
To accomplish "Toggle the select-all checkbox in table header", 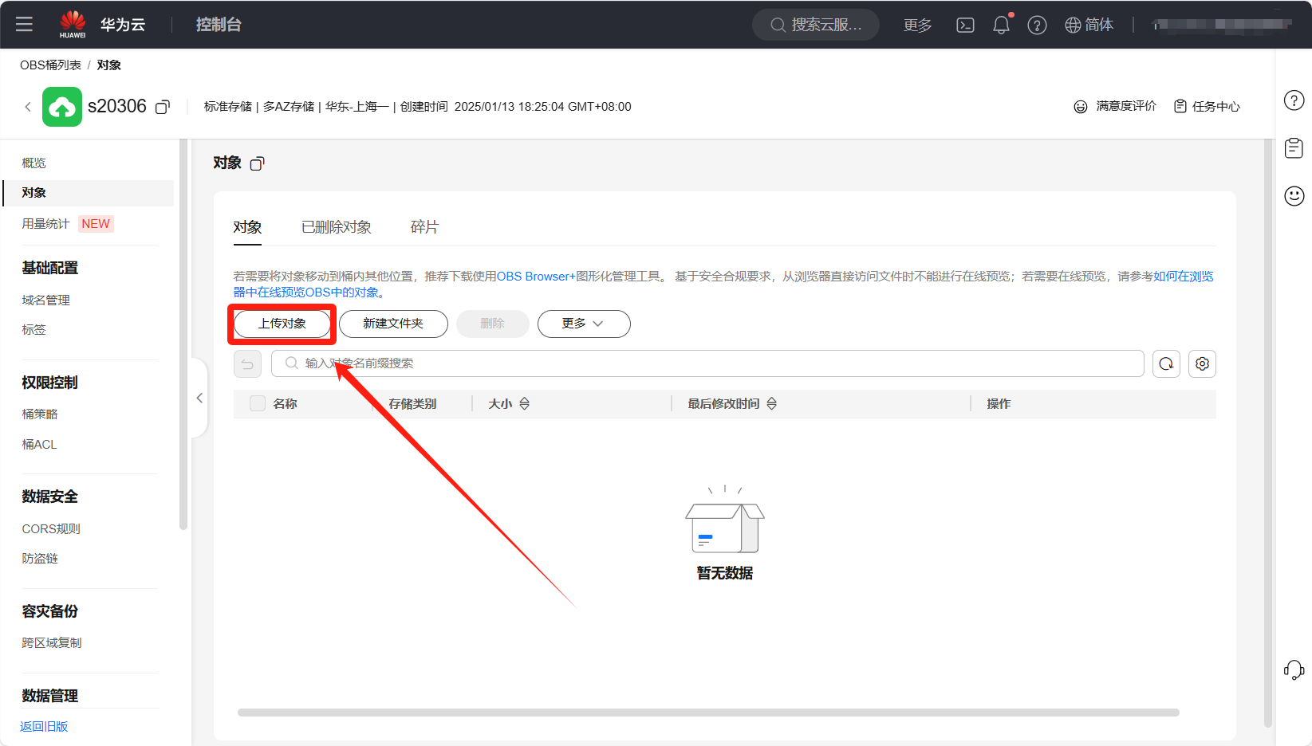I will (x=258, y=403).
